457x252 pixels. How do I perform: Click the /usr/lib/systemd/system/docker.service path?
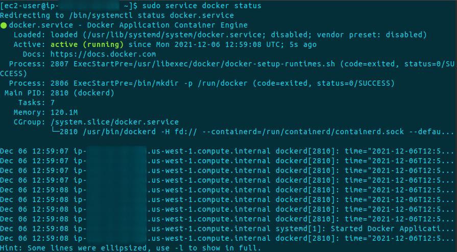tap(175, 35)
